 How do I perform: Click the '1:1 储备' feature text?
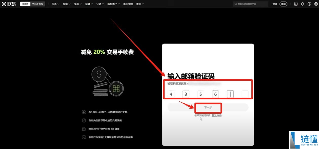[x=104, y=129]
